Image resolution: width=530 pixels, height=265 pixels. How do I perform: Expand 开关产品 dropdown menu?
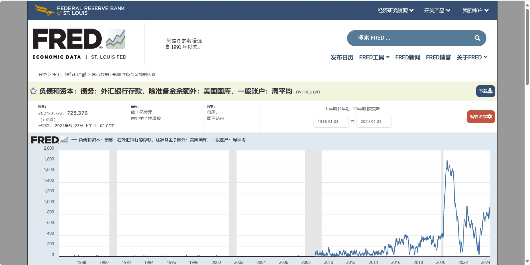coord(437,11)
